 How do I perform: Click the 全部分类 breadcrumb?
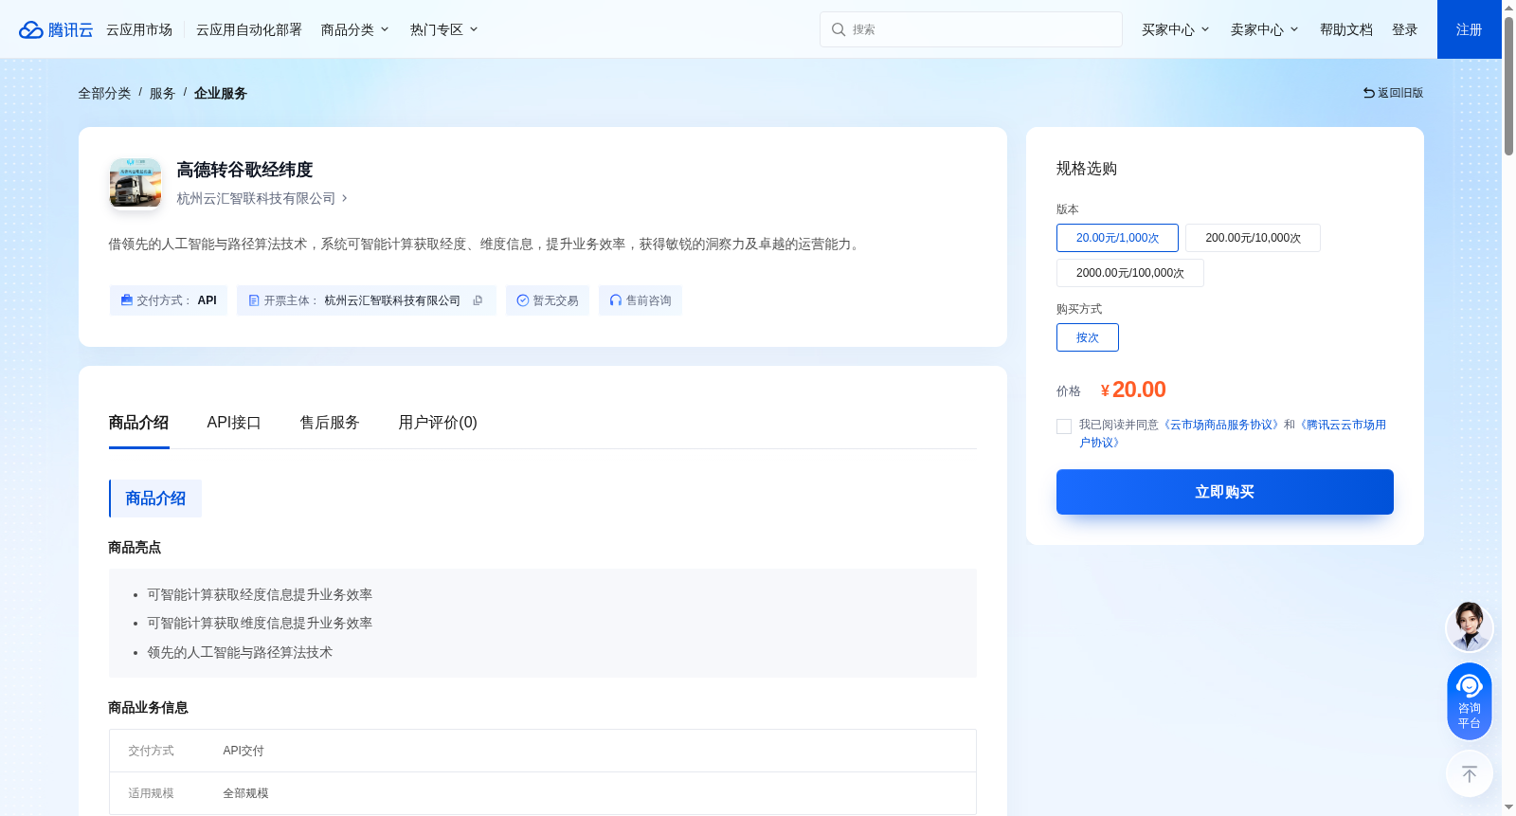(x=104, y=93)
